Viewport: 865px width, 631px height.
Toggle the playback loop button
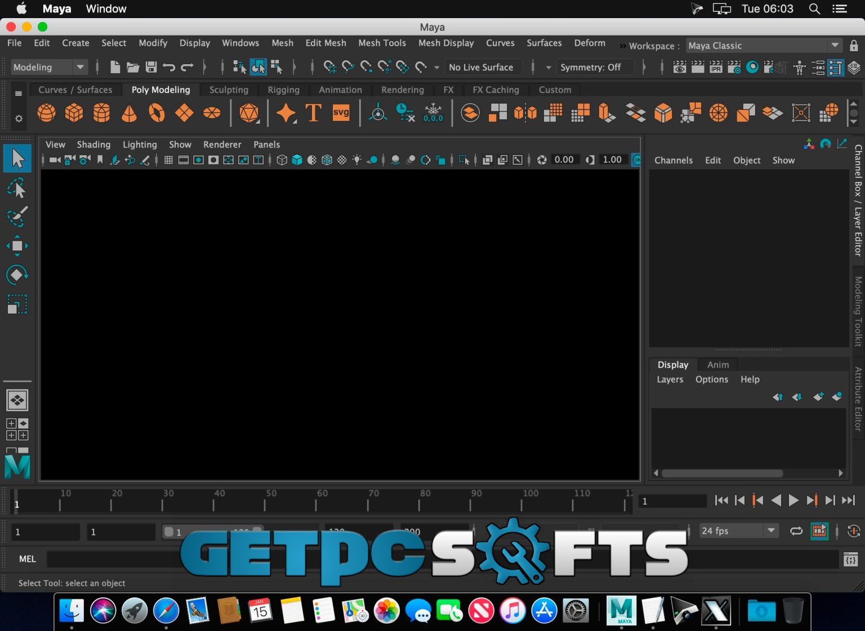click(796, 531)
